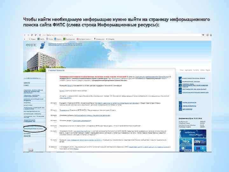Open Патентно-информационные продукты menu item
Viewport: 229px width, 172px height.
click(x=33, y=100)
